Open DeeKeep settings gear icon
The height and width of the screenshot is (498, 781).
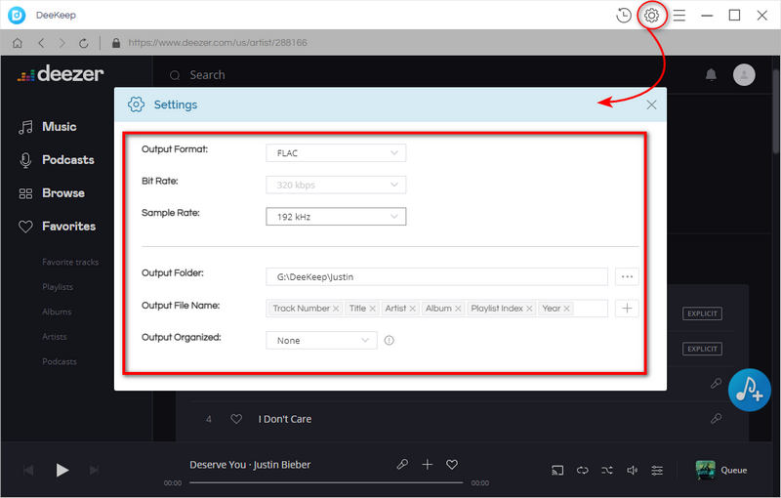tap(651, 16)
